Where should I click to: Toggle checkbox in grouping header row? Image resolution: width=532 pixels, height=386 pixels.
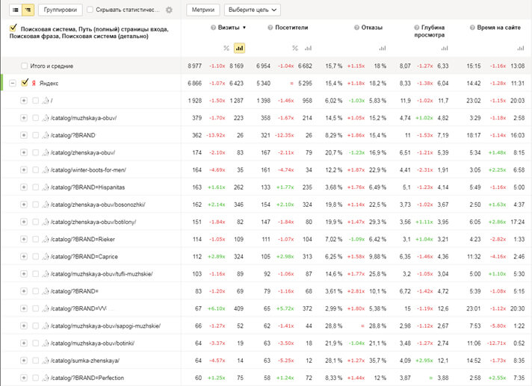pos(13,28)
